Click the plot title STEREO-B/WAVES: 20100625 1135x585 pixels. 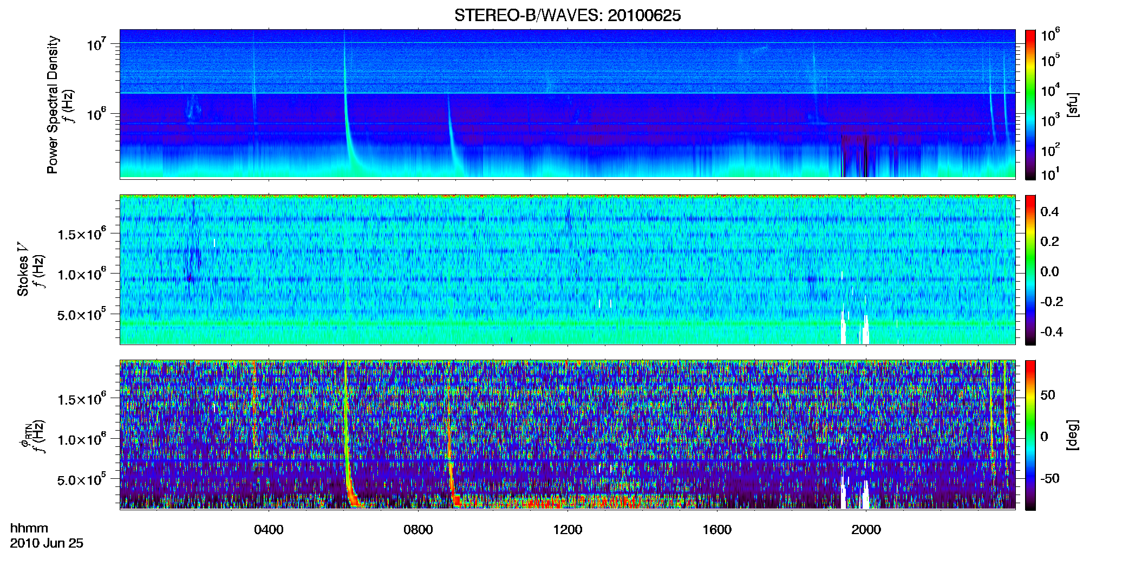click(x=567, y=16)
